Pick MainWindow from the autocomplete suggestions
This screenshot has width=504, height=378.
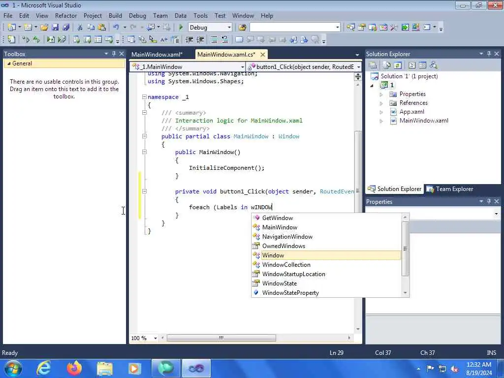(x=326, y=227)
